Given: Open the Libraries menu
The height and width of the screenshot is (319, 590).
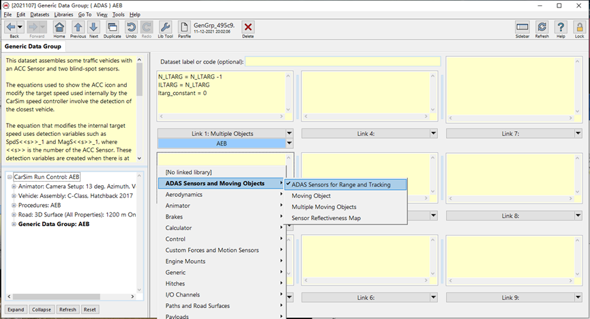Looking at the screenshot, I should click(63, 14).
